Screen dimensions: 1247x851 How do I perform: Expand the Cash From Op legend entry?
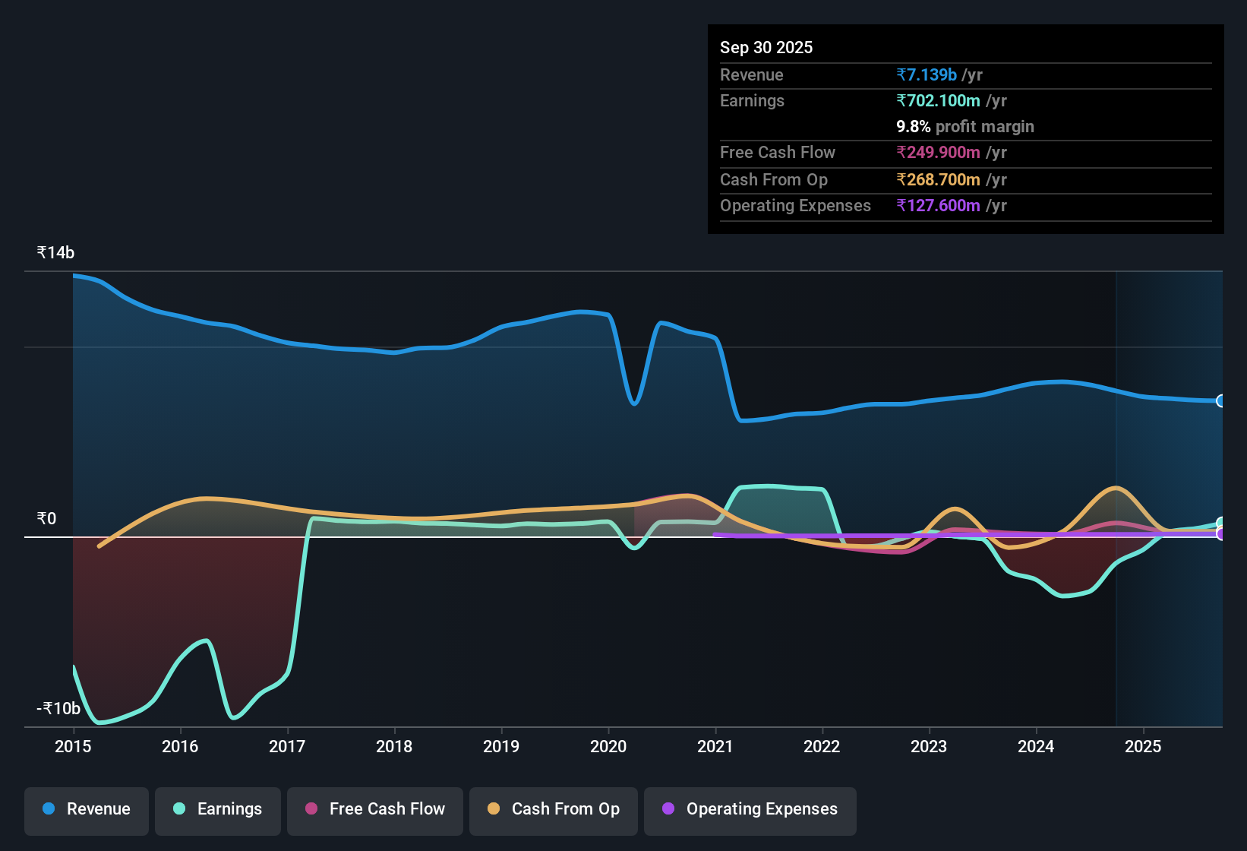click(554, 811)
